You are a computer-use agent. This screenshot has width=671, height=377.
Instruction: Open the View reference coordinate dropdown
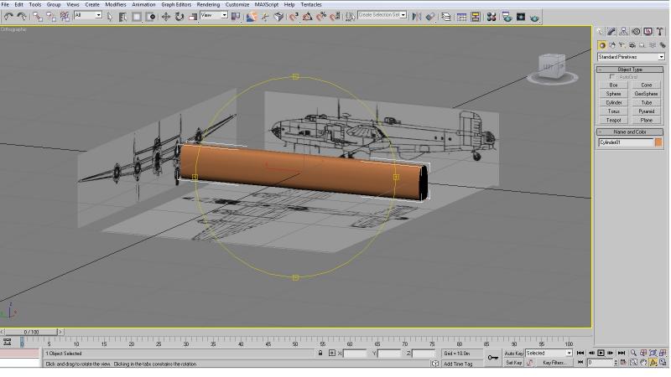pyautogui.click(x=214, y=15)
